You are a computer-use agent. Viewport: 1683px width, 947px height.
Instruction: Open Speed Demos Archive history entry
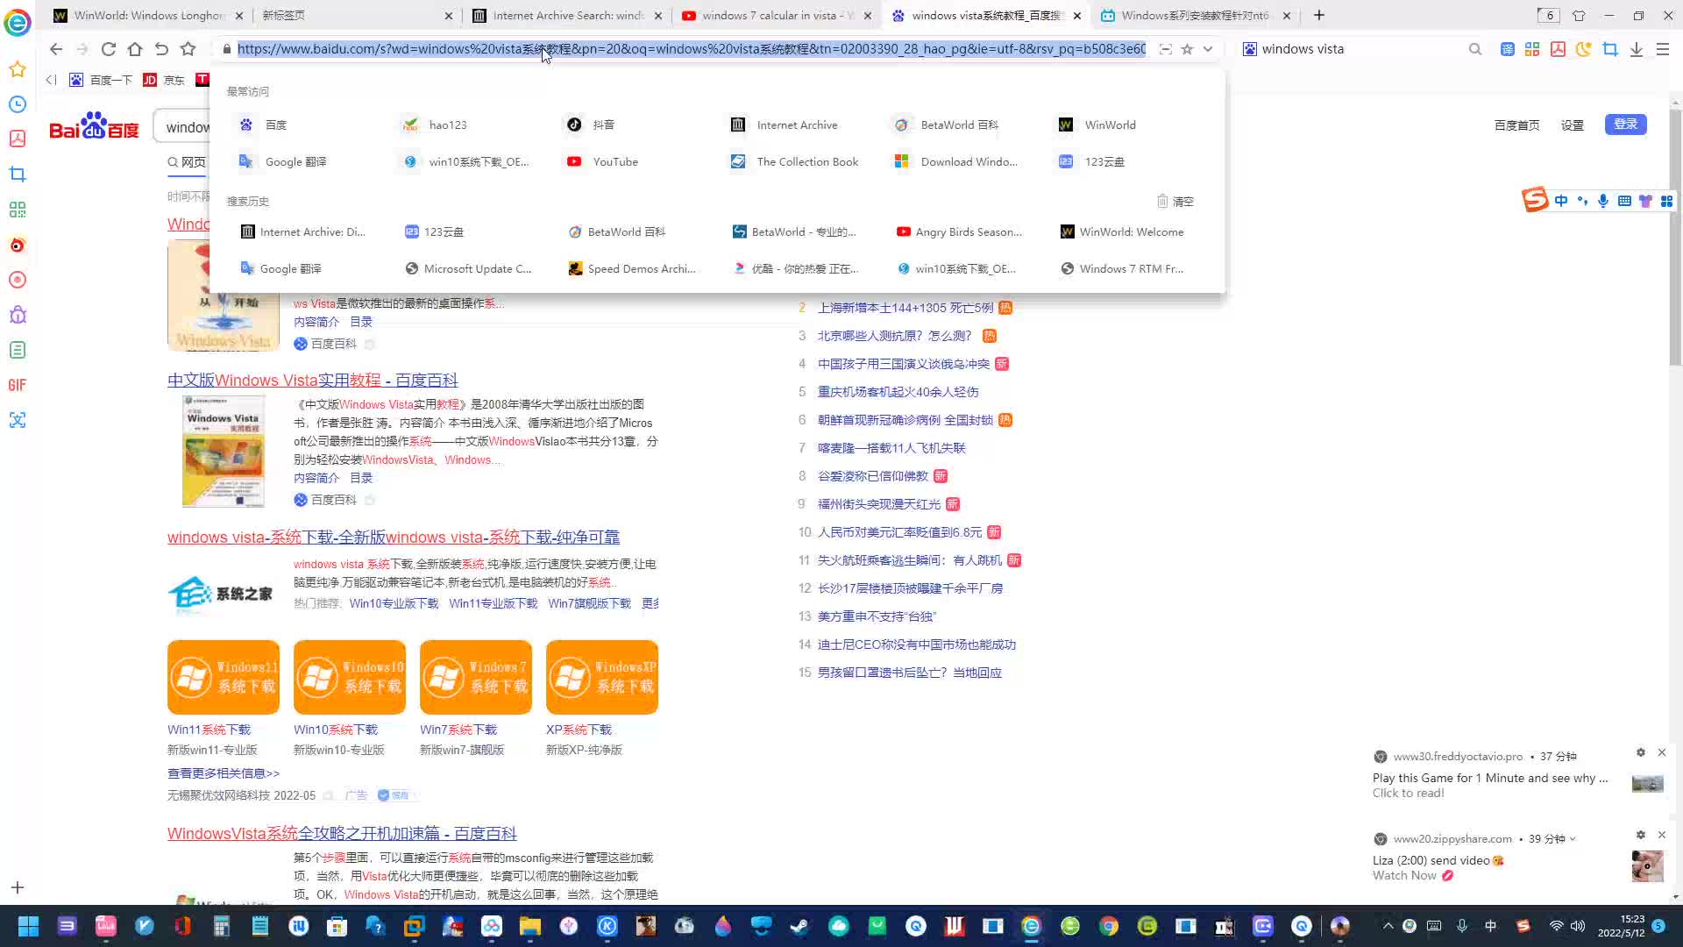632,268
